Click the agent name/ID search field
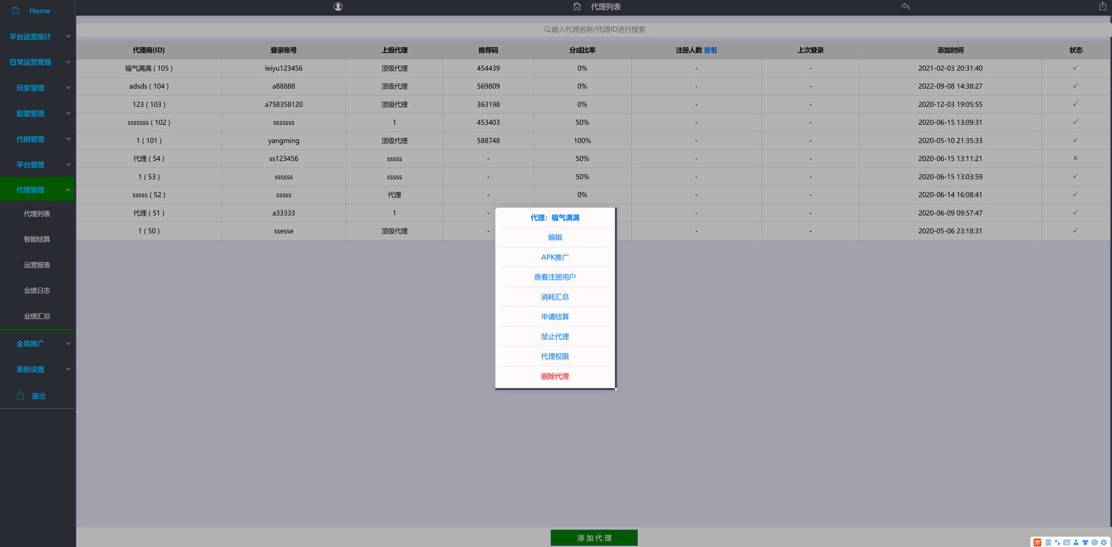1112x547 pixels. click(594, 29)
